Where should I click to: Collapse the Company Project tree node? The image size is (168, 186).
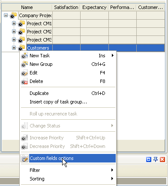[x=6, y=15]
